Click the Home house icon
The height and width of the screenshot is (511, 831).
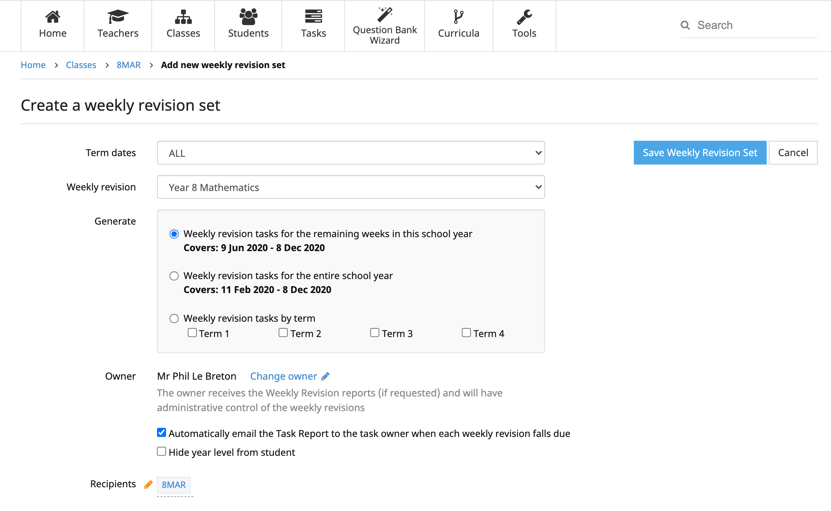pos(52,17)
